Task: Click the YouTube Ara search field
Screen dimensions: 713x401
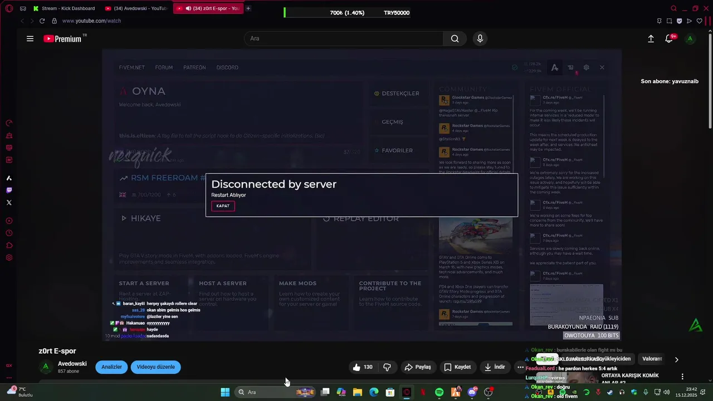Action: (x=344, y=38)
